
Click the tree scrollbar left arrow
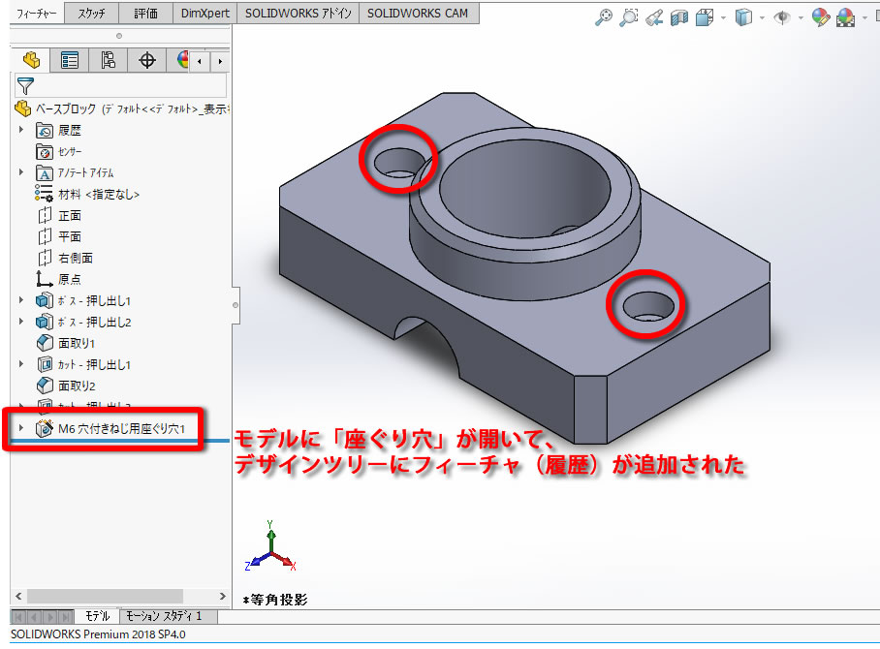[x=18, y=596]
